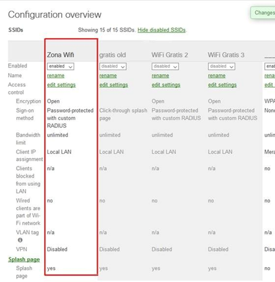
Task: Select the Zona Wifi column header
Action: point(61,55)
